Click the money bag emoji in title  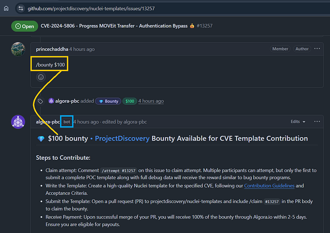[x=192, y=26]
